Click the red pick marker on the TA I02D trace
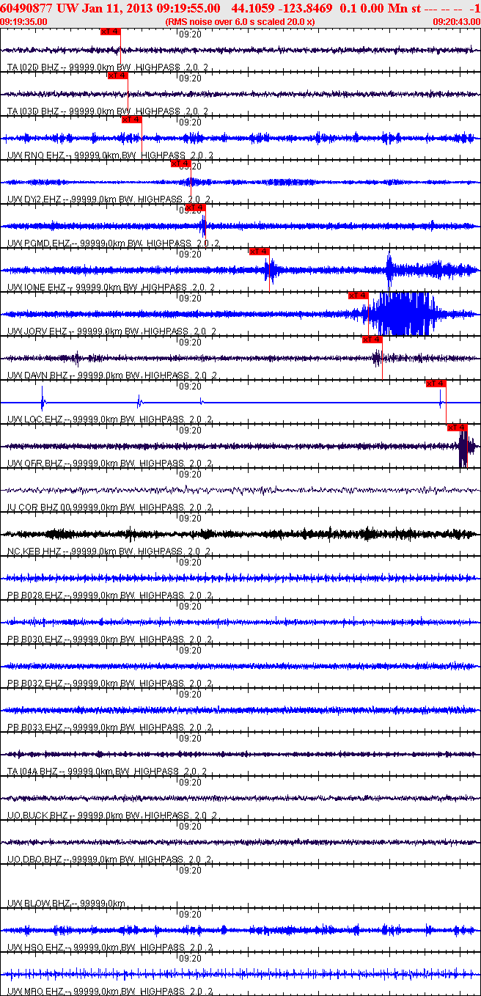Screen dimensions: 481x996 pyautogui.click(x=110, y=32)
